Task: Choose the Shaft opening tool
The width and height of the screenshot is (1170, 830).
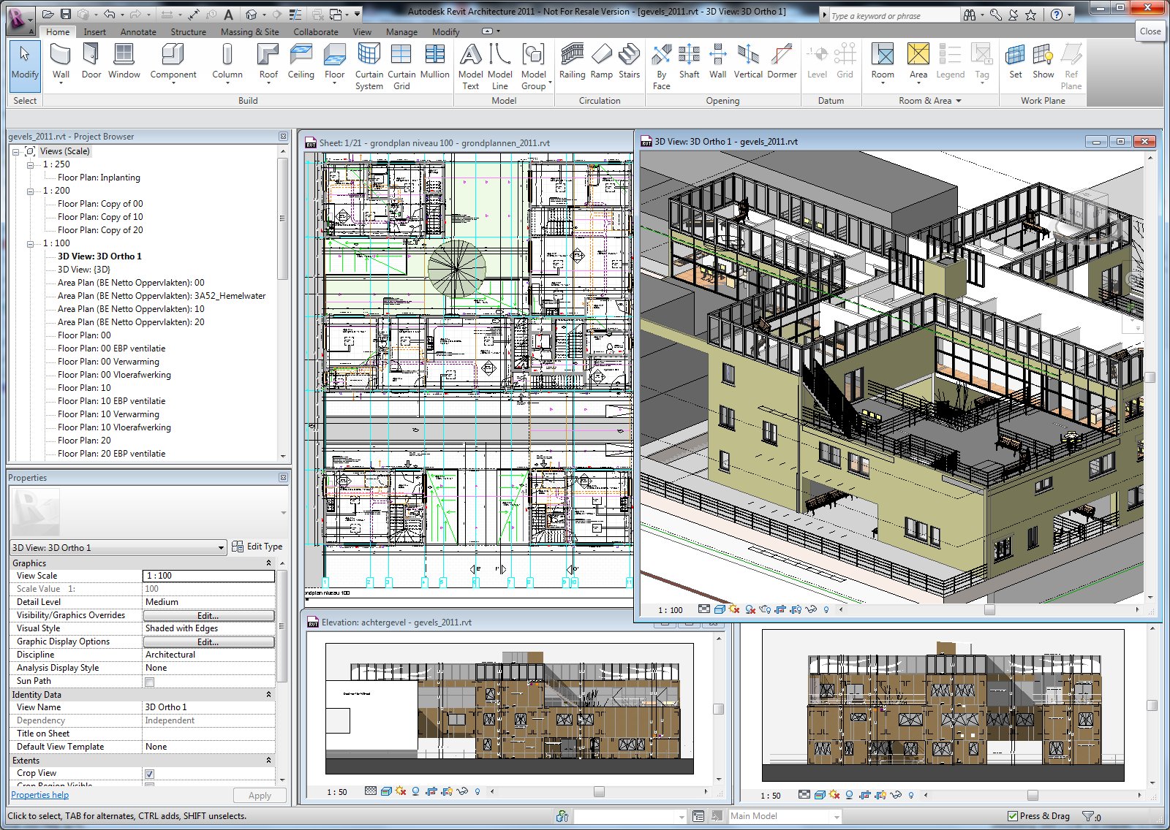Action: pyautogui.click(x=689, y=61)
